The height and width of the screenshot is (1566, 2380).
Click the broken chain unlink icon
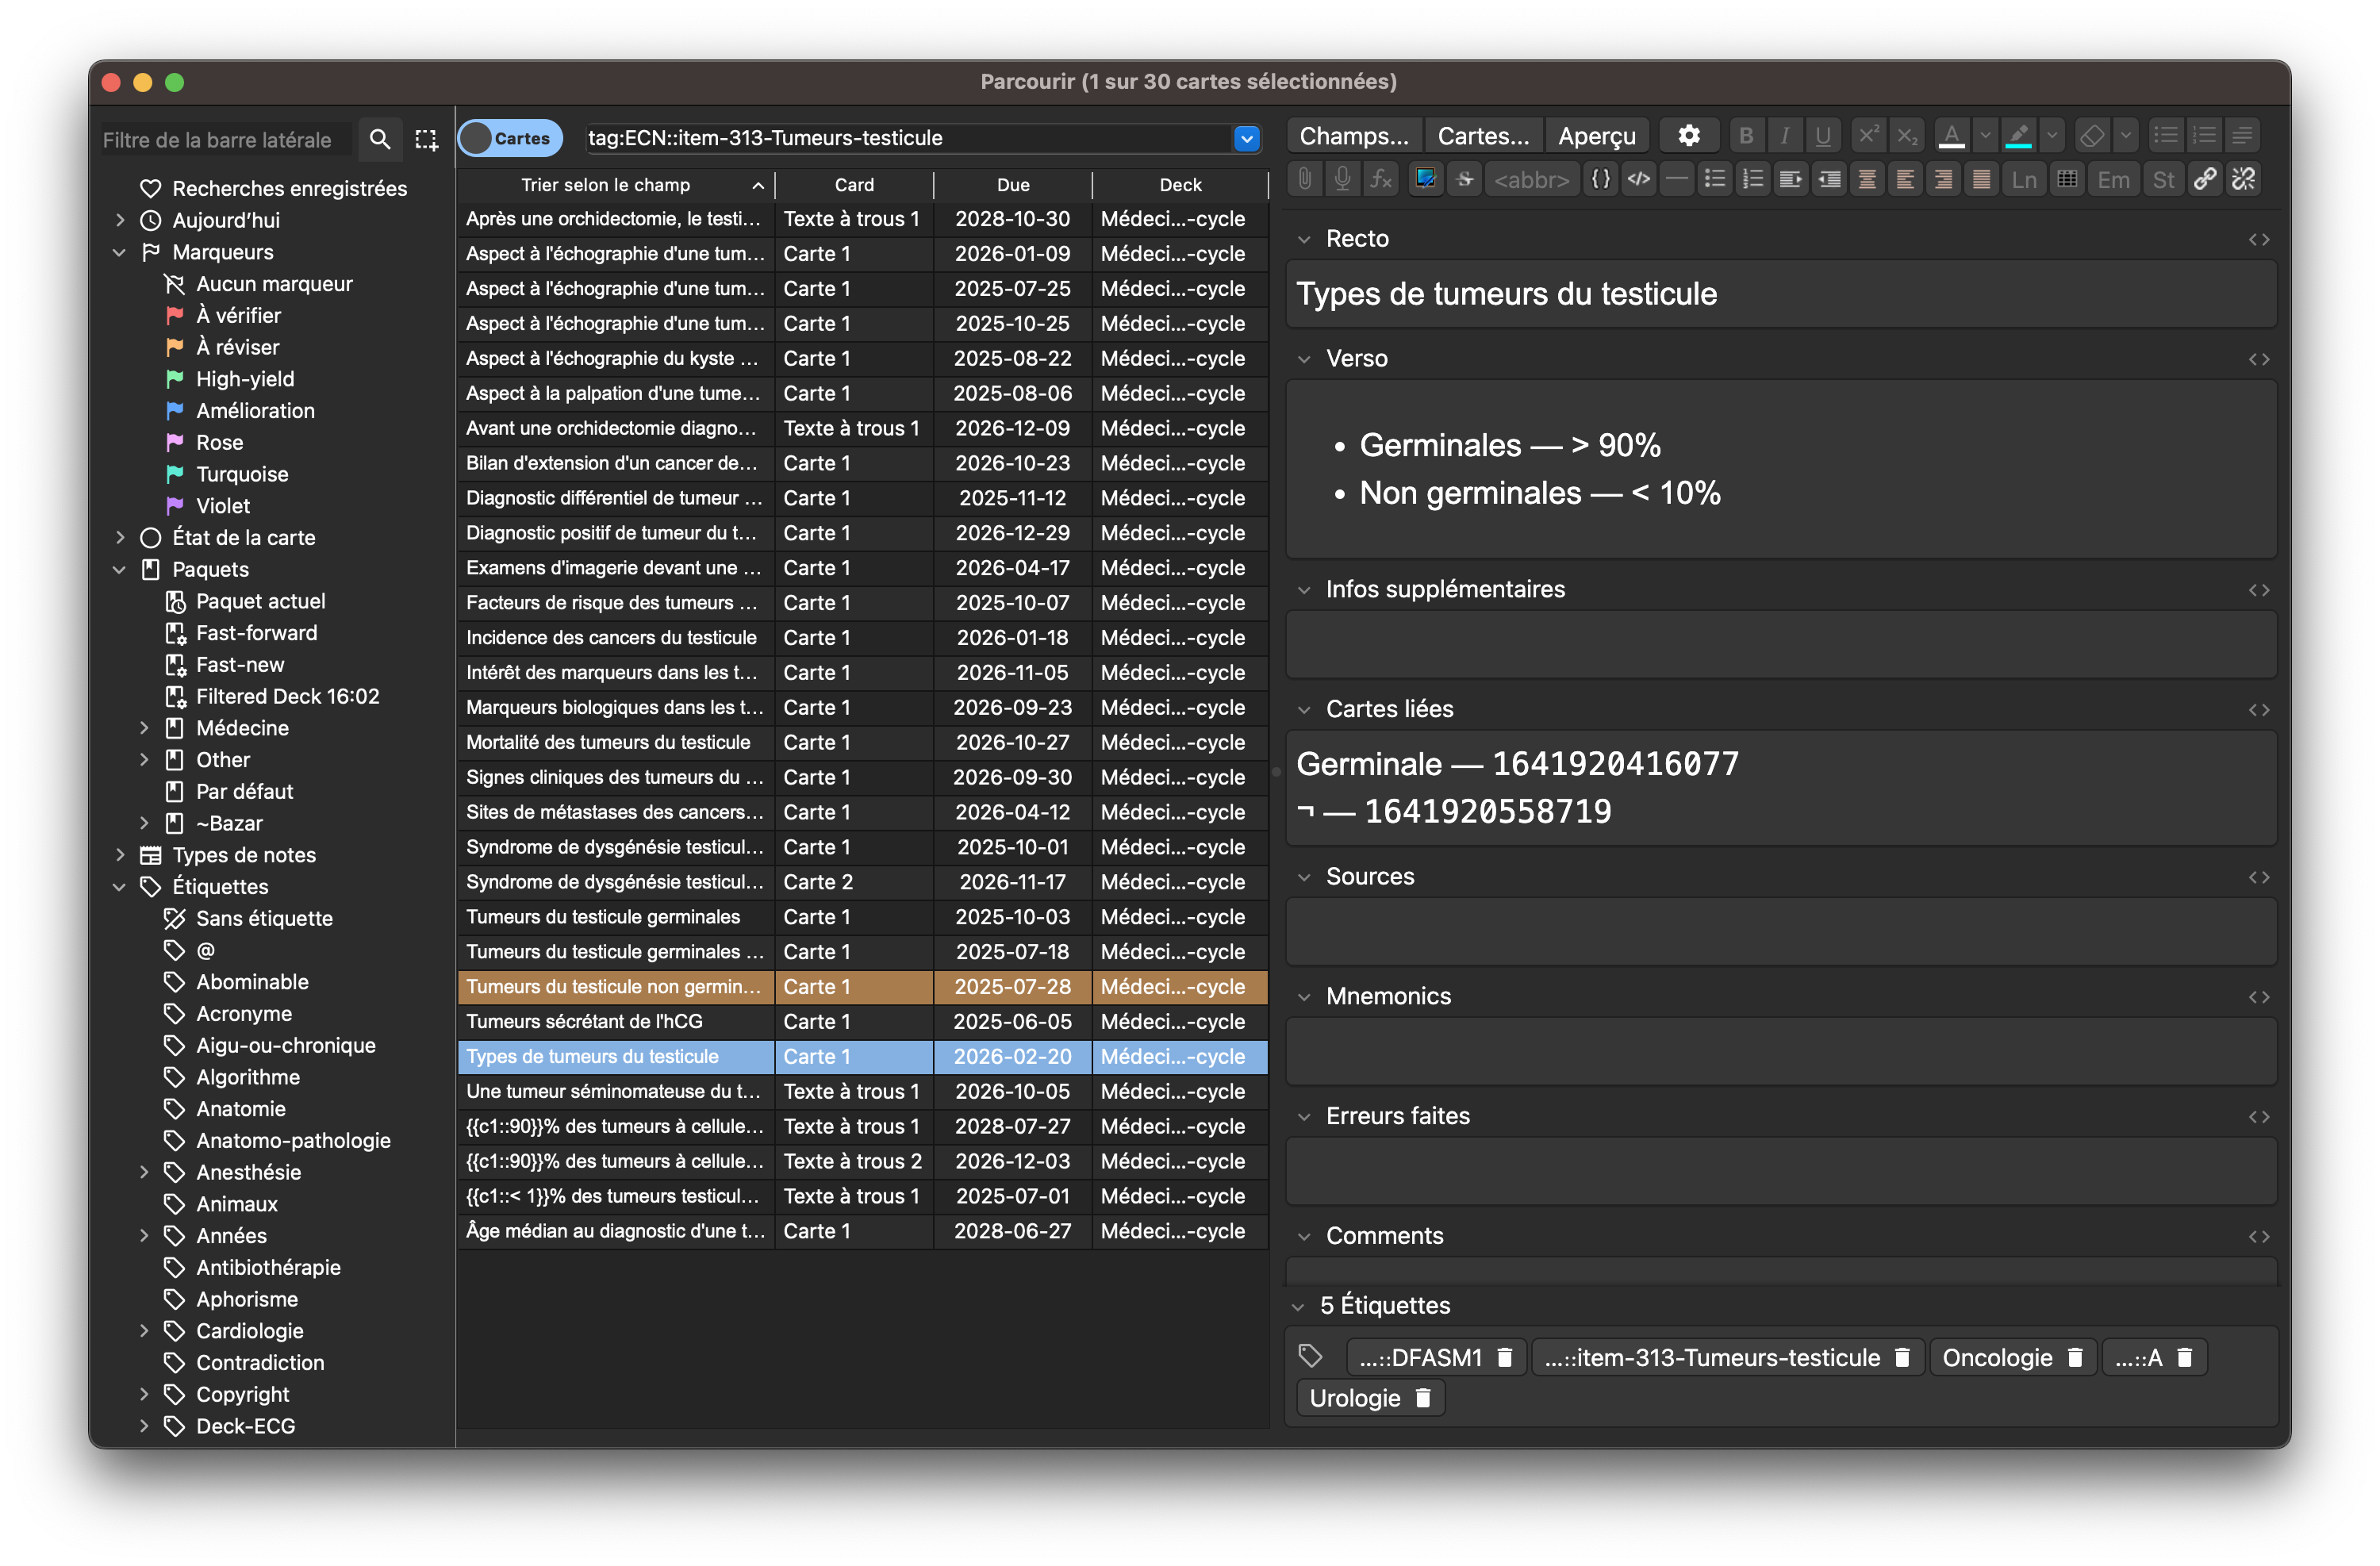point(2243,179)
